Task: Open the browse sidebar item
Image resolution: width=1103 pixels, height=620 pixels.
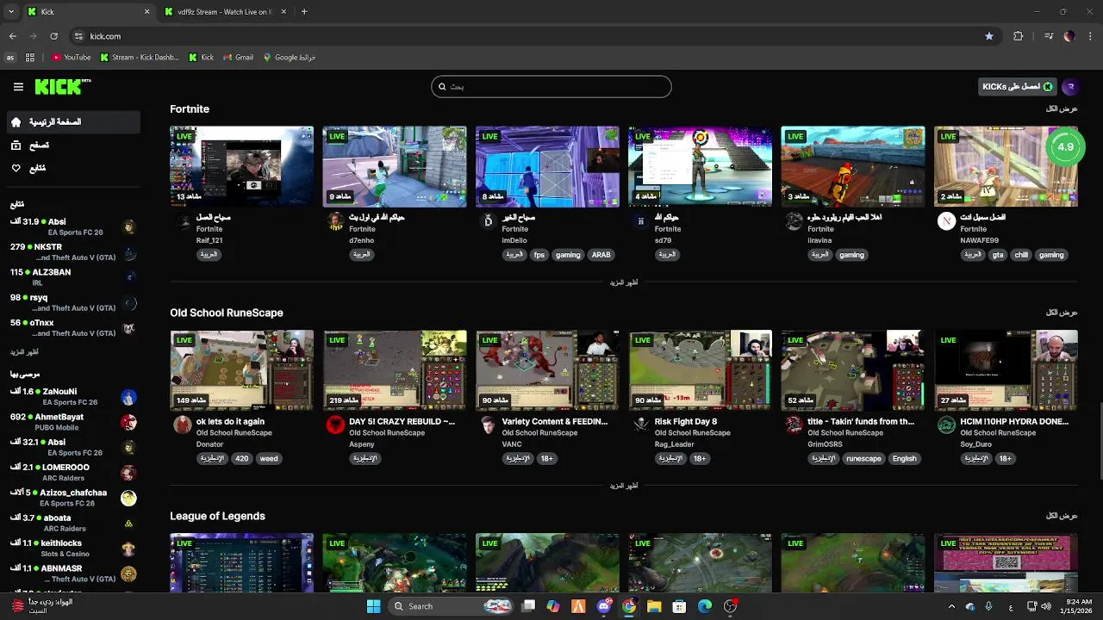Action: point(74,146)
